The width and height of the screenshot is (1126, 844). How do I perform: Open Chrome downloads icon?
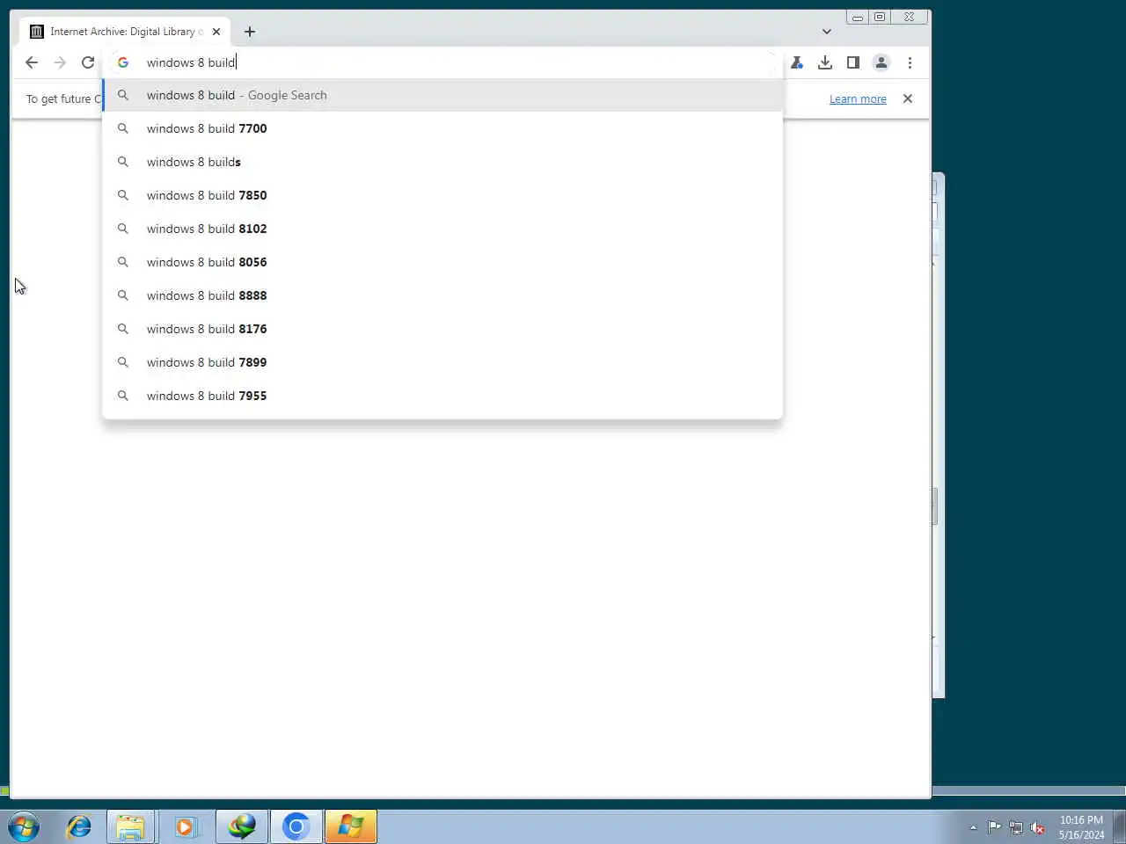click(x=825, y=62)
